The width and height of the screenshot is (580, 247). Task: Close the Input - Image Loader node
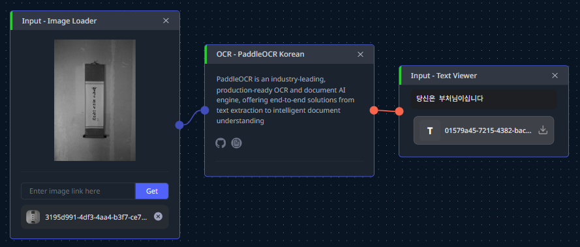coord(166,21)
